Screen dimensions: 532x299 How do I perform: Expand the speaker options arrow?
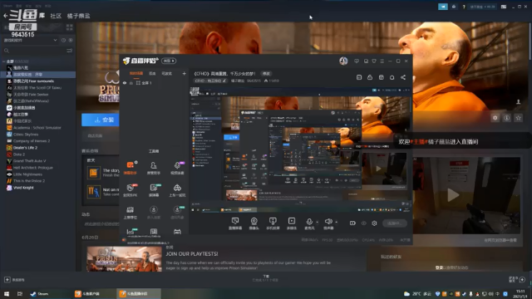(336, 222)
